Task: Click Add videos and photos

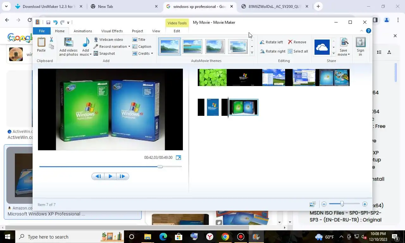Action: 68,47
